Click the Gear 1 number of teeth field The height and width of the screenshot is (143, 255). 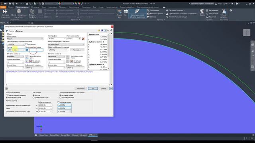(15, 62)
